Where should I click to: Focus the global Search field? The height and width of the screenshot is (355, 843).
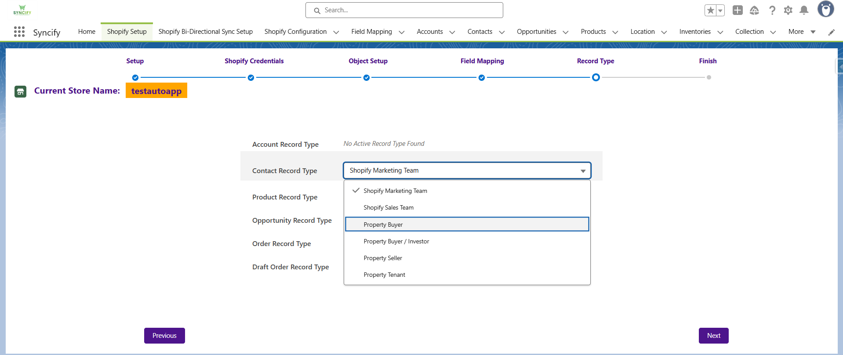click(404, 10)
